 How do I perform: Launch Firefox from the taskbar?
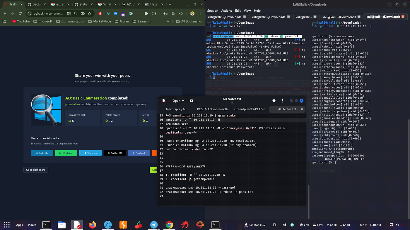[93, 225]
